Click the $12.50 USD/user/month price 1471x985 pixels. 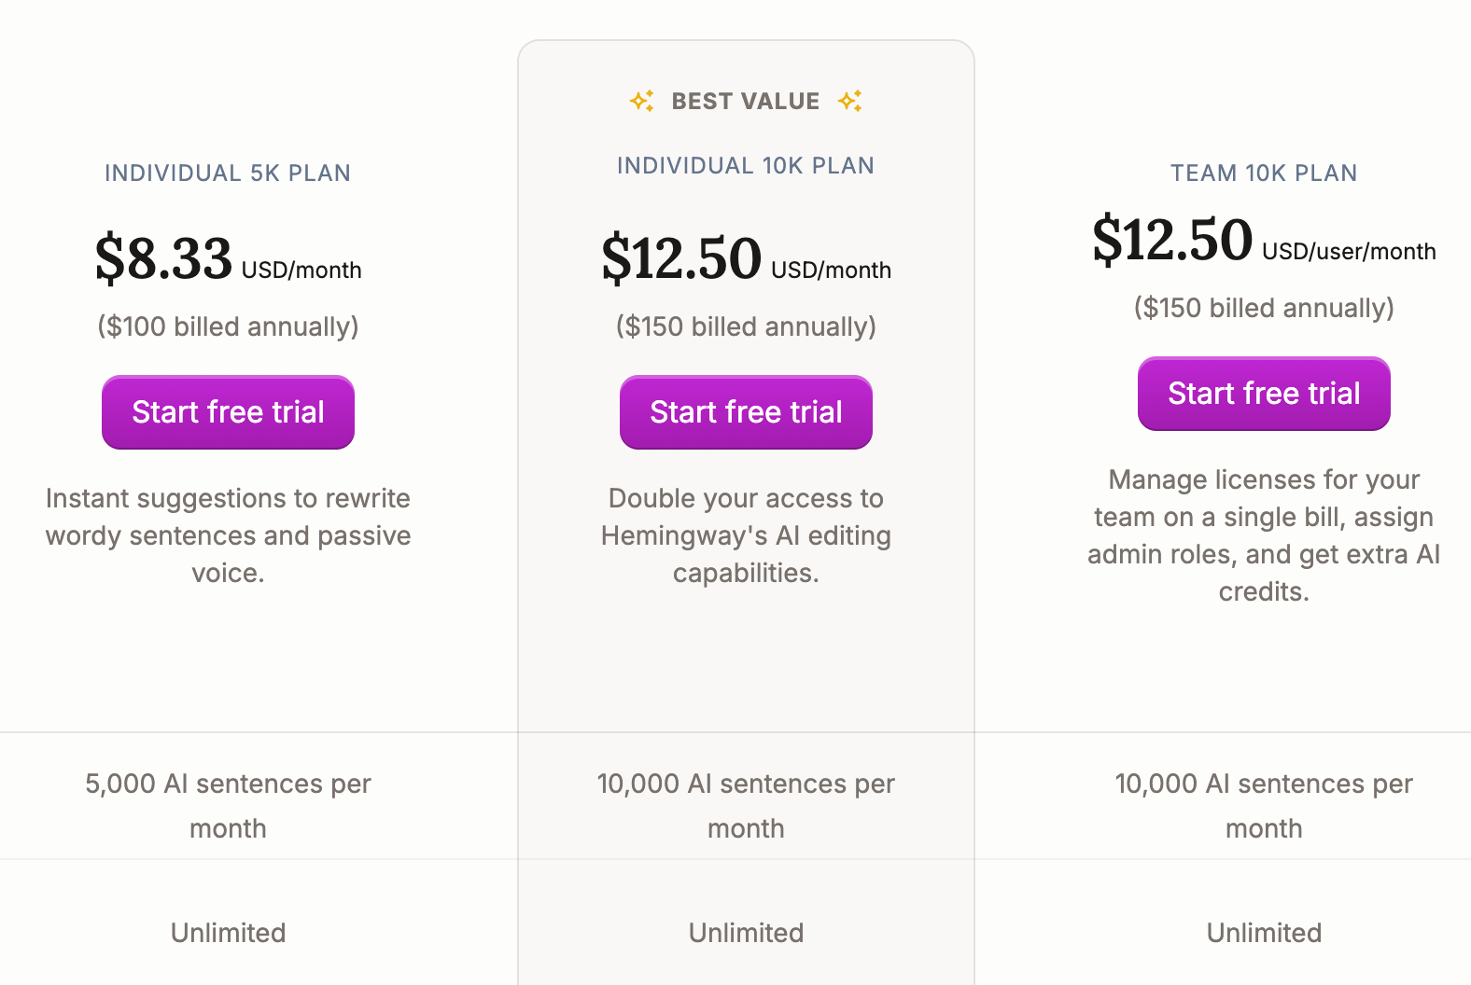[1173, 240]
